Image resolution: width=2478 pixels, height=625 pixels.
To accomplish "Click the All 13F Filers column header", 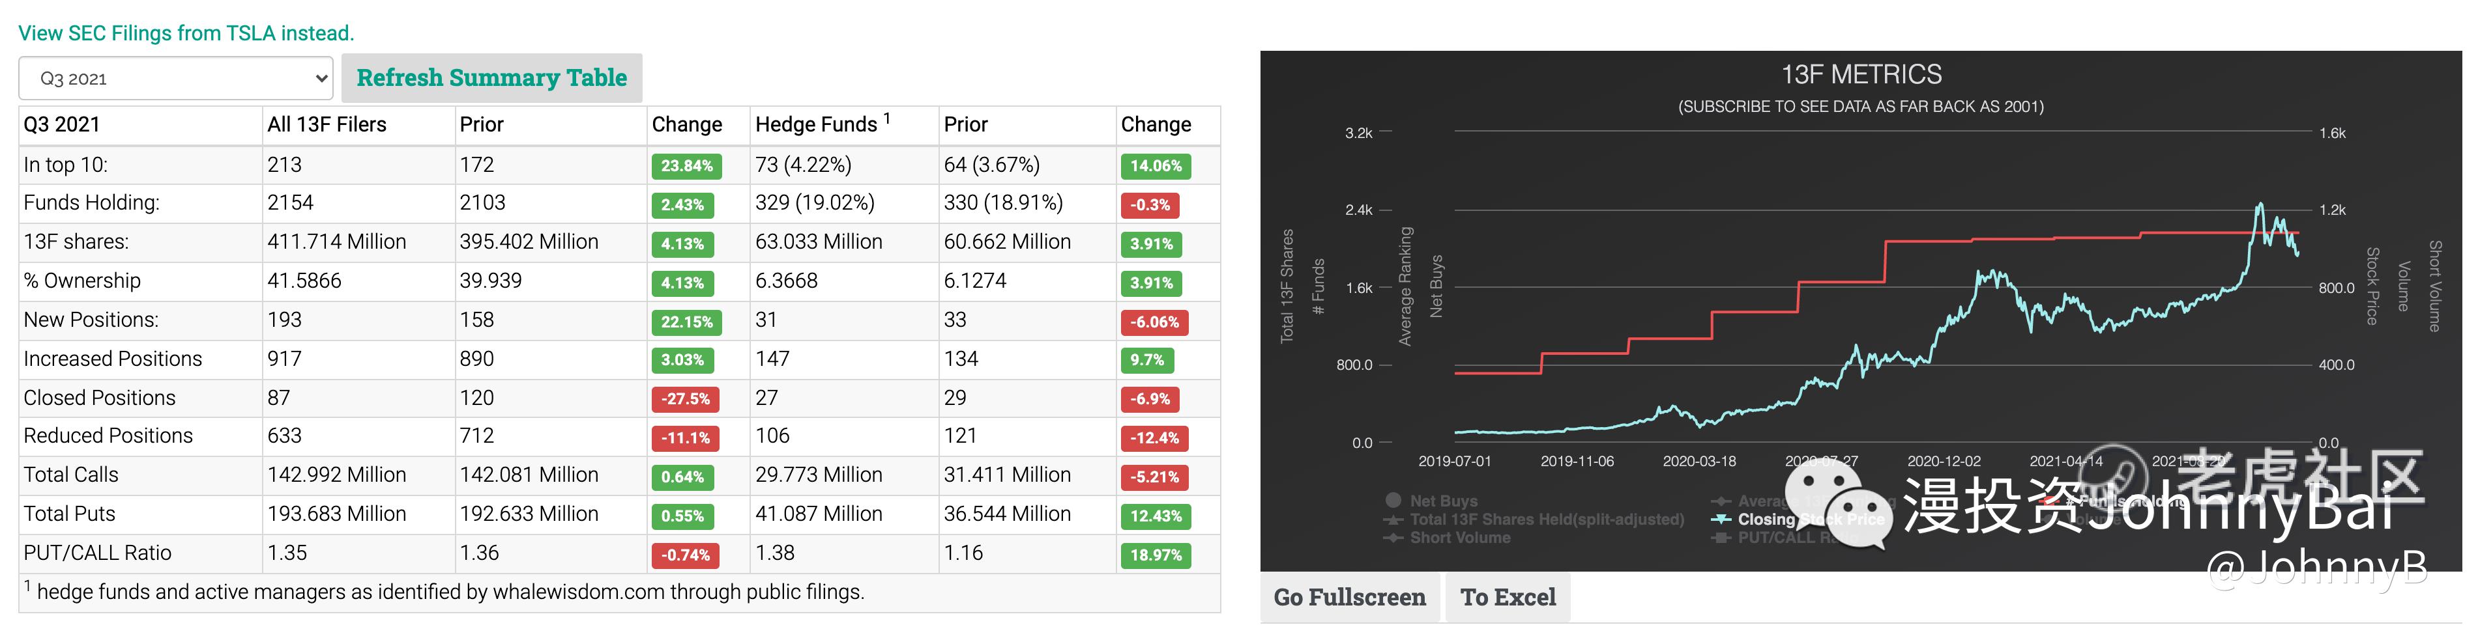I will tap(327, 125).
